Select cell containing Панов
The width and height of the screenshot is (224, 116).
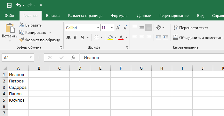(x=19, y=94)
